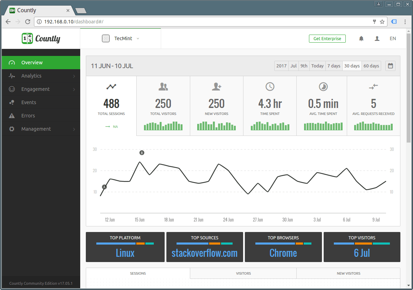Select the 7 days range
This screenshot has height=290, width=413.
point(333,66)
